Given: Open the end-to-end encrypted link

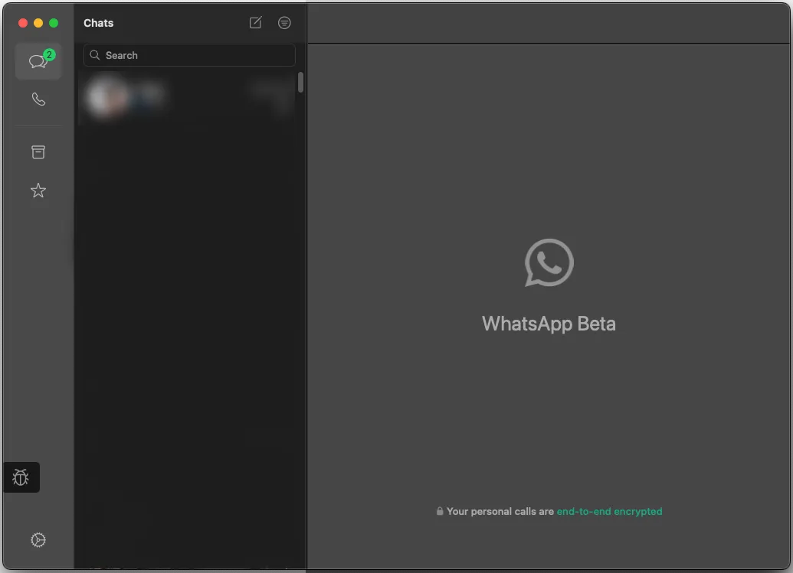Looking at the screenshot, I should pyautogui.click(x=609, y=511).
